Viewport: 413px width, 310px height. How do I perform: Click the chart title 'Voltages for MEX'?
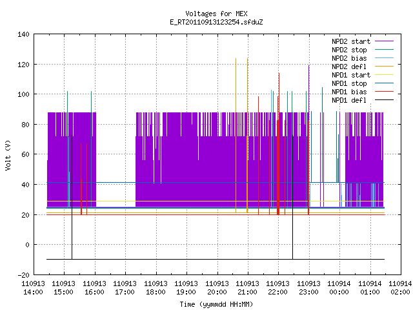click(216, 14)
